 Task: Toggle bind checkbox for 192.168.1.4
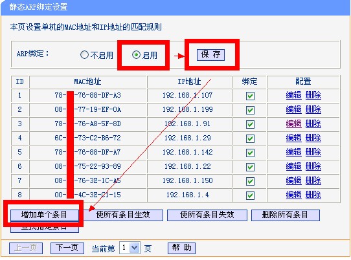tap(250, 195)
